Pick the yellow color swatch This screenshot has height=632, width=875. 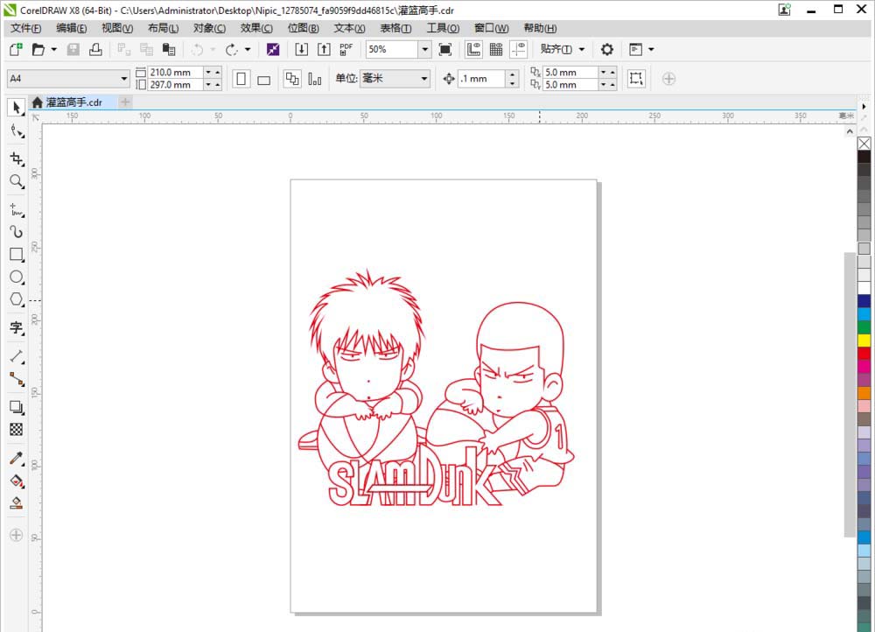(x=864, y=340)
